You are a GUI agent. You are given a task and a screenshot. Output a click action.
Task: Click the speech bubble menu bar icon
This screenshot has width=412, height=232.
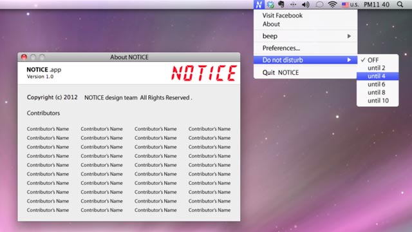pos(319,5)
